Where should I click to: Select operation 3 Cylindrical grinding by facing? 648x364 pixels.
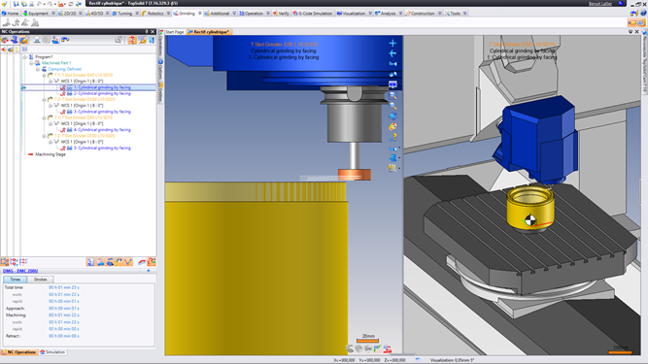pyautogui.click(x=102, y=112)
